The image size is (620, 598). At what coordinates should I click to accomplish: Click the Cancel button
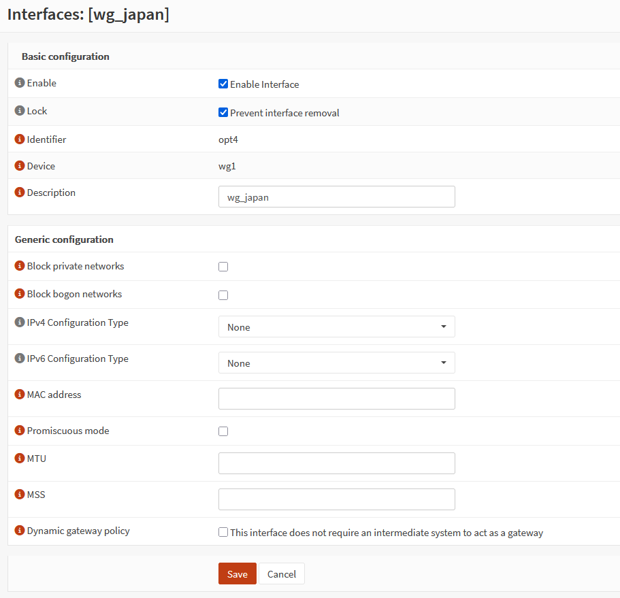pos(281,574)
